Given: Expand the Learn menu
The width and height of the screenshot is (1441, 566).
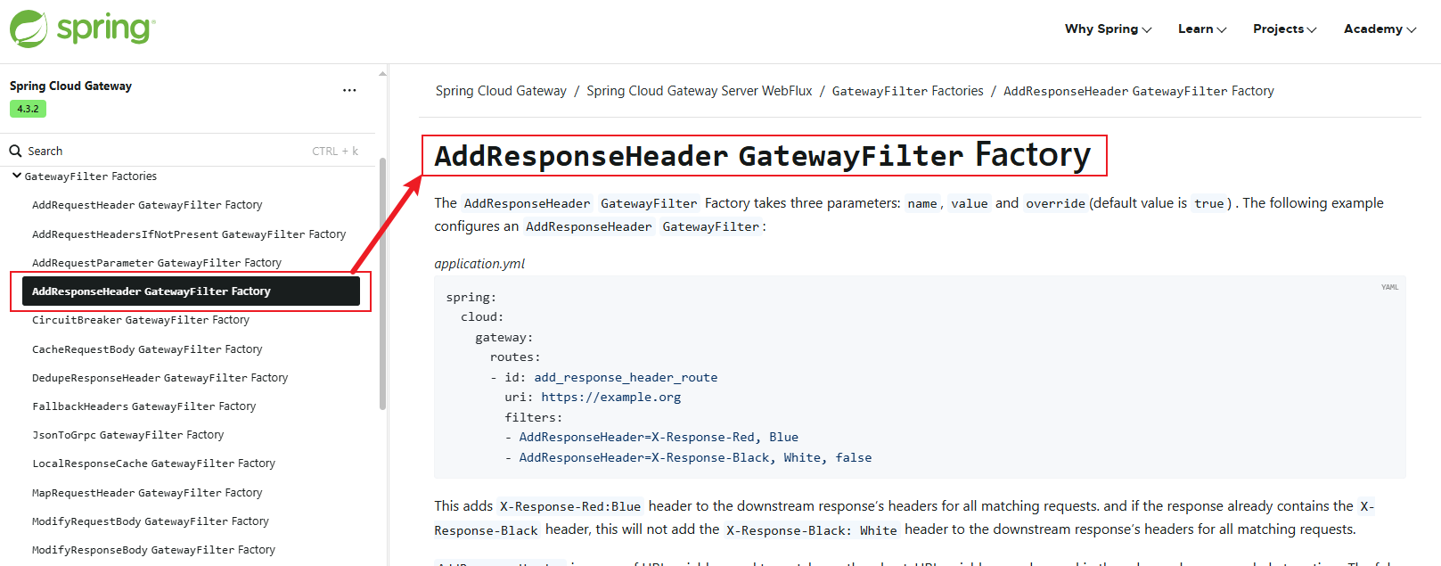Looking at the screenshot, I should click(x=1202, y=29).
